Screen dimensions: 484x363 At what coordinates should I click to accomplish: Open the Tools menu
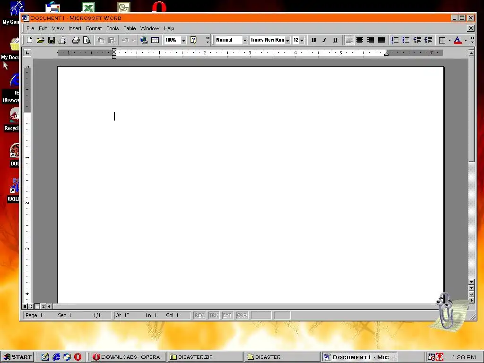pyautogui.click(x=112, y=28)
